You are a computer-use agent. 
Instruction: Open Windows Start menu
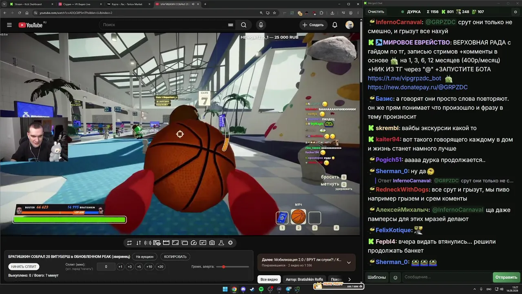225,289
